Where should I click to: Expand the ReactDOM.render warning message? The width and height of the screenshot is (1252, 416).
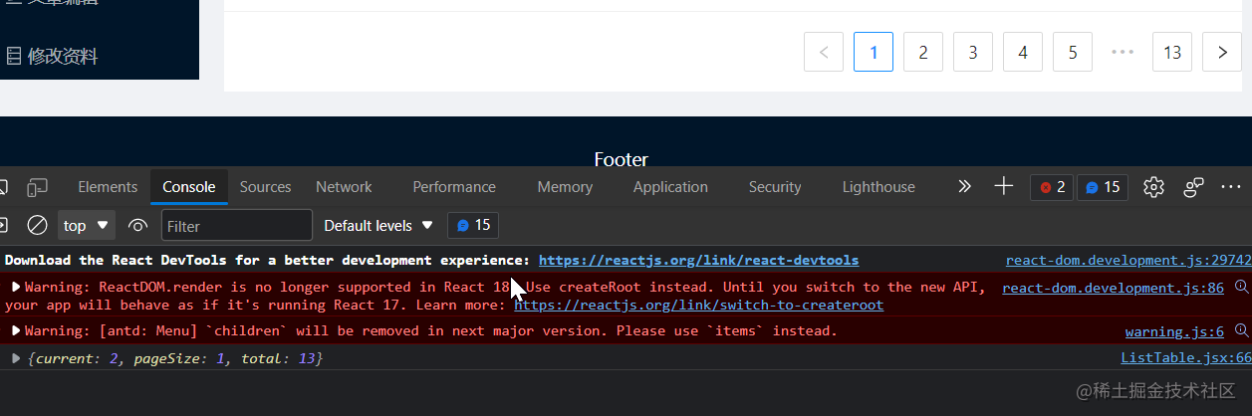(15, 287)
